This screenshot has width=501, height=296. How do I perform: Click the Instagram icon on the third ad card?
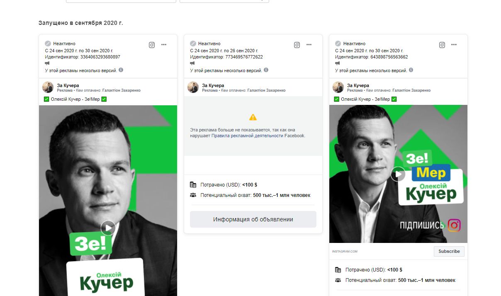tap(442, 45)
